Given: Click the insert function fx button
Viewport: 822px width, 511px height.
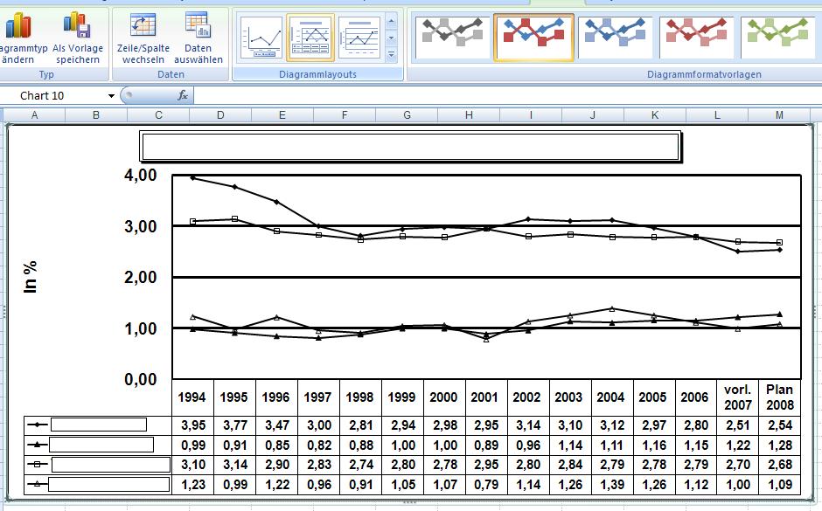Looking at the screenshot, I should point(183,96).
